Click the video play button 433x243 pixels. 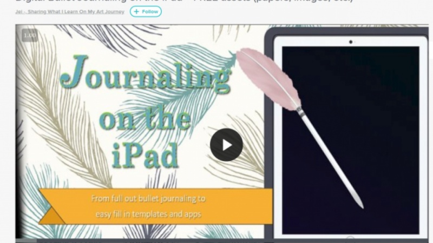[226, 145]
